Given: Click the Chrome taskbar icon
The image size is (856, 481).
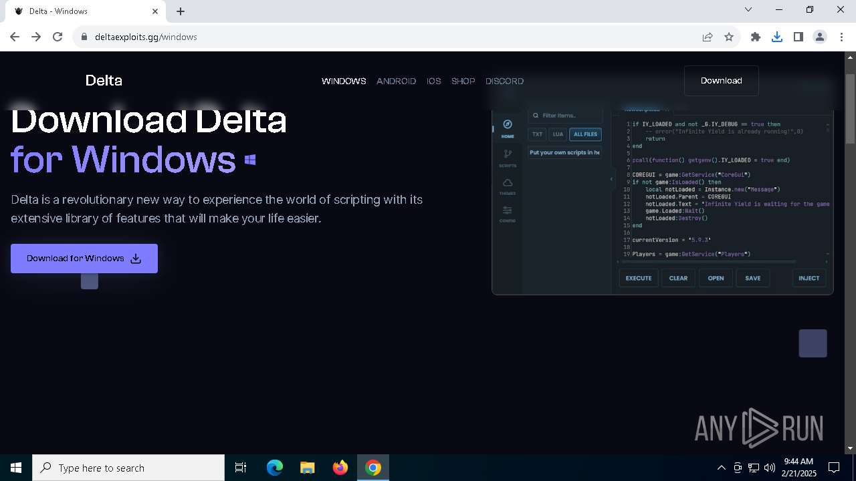Looking at the screenshot, I should point(373,468).
